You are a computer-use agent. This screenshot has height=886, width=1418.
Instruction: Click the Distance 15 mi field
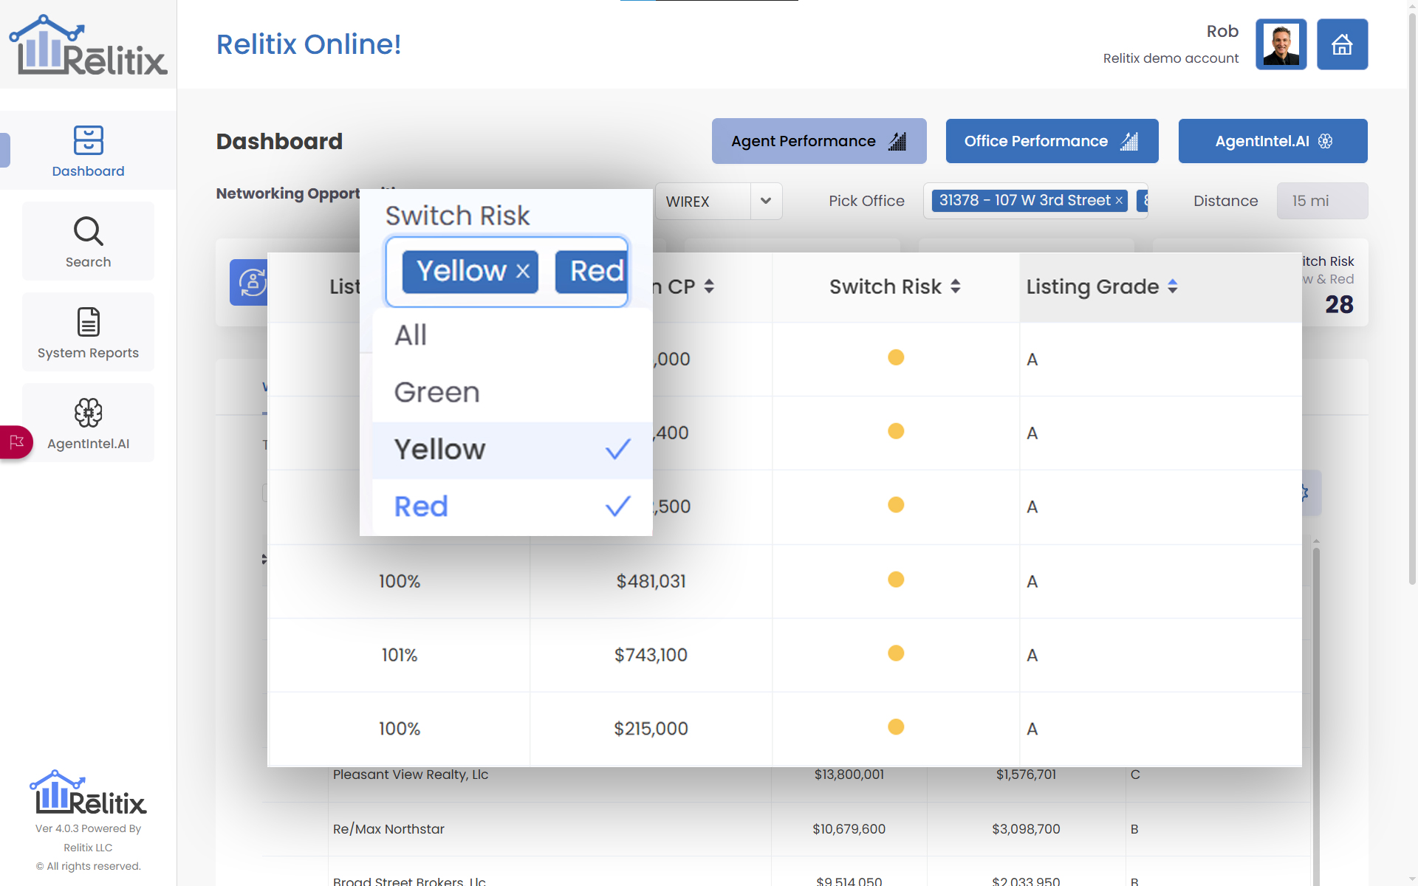click(x=1321, y=201)
